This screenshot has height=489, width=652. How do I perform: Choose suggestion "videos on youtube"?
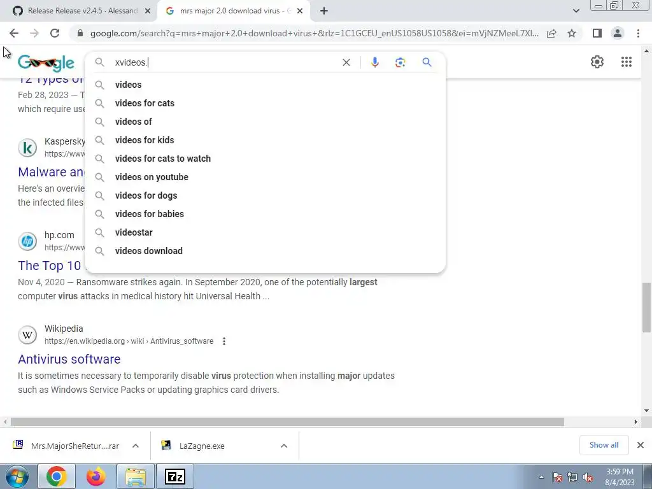coord(265,177)
